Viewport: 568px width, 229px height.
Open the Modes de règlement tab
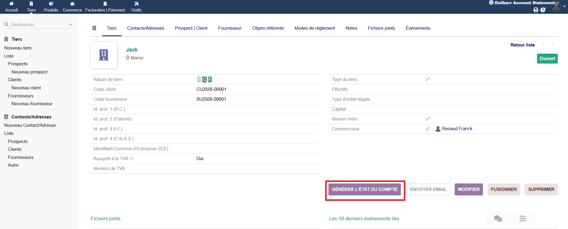point(314,28)
